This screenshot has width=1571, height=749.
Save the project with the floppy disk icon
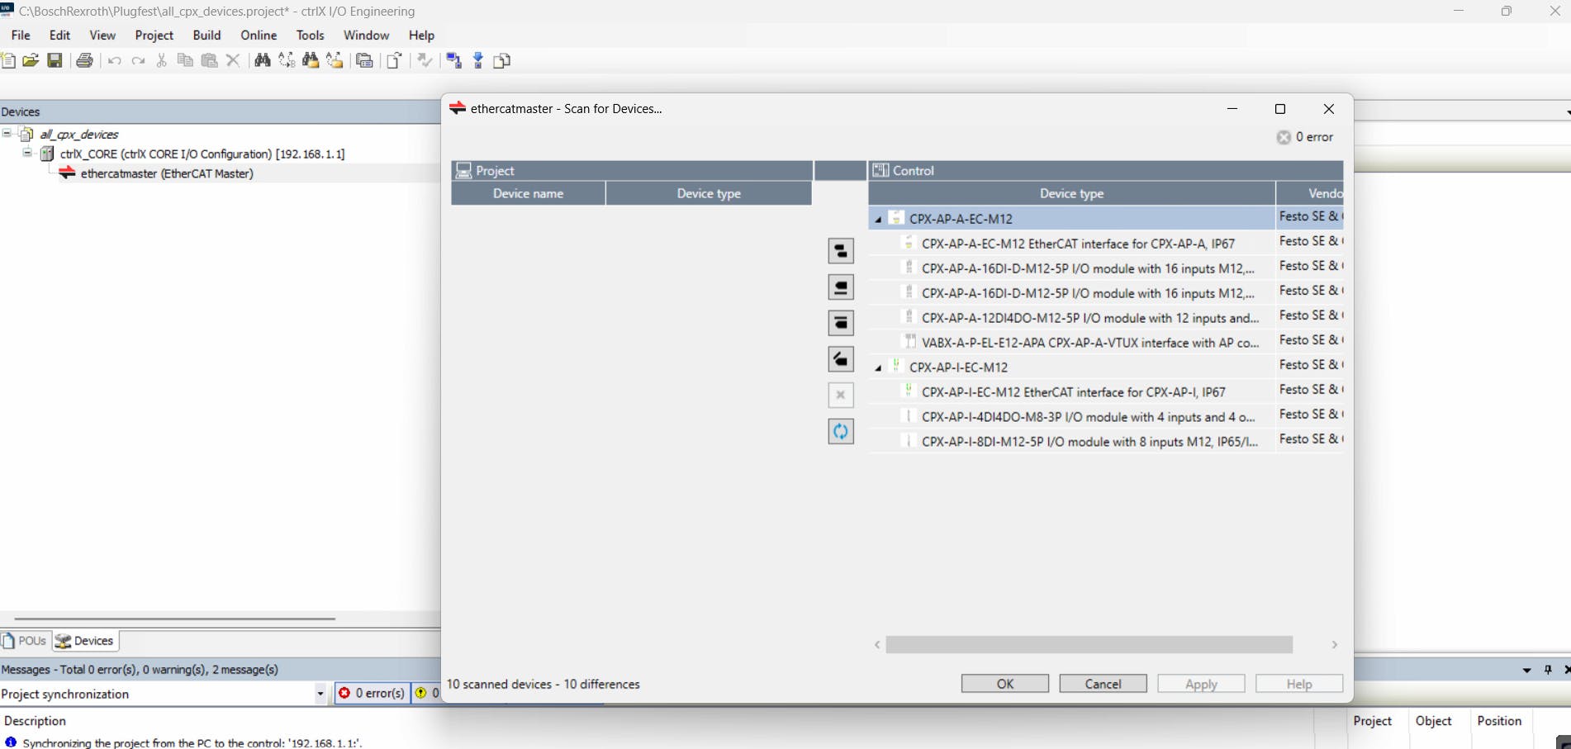click(55, 60)
